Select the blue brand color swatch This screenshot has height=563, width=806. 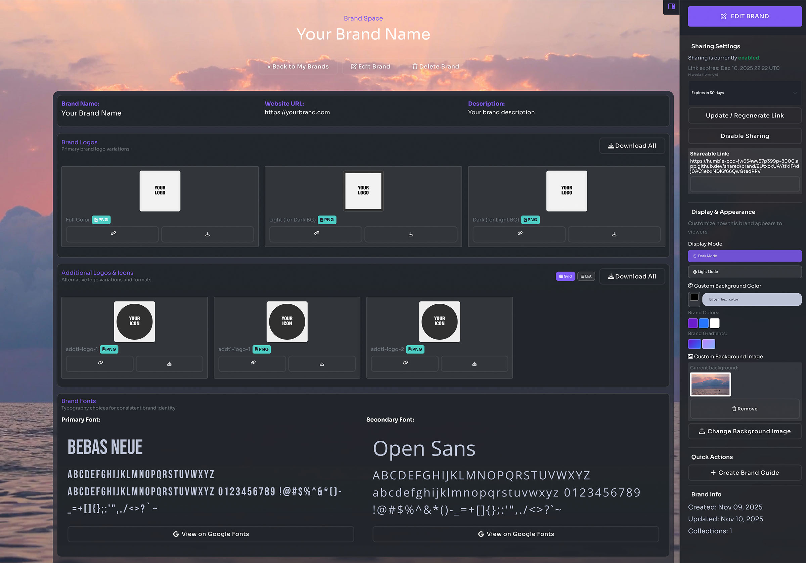pos(704,323)
